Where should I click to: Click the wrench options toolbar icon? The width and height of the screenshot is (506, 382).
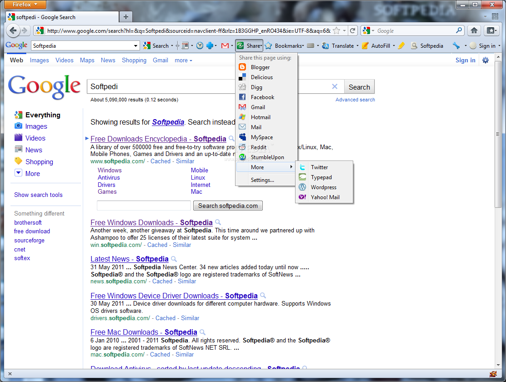456,46
